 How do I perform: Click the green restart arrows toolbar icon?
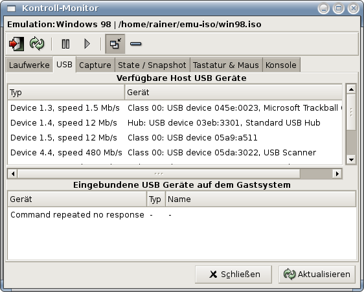point(37,43)
